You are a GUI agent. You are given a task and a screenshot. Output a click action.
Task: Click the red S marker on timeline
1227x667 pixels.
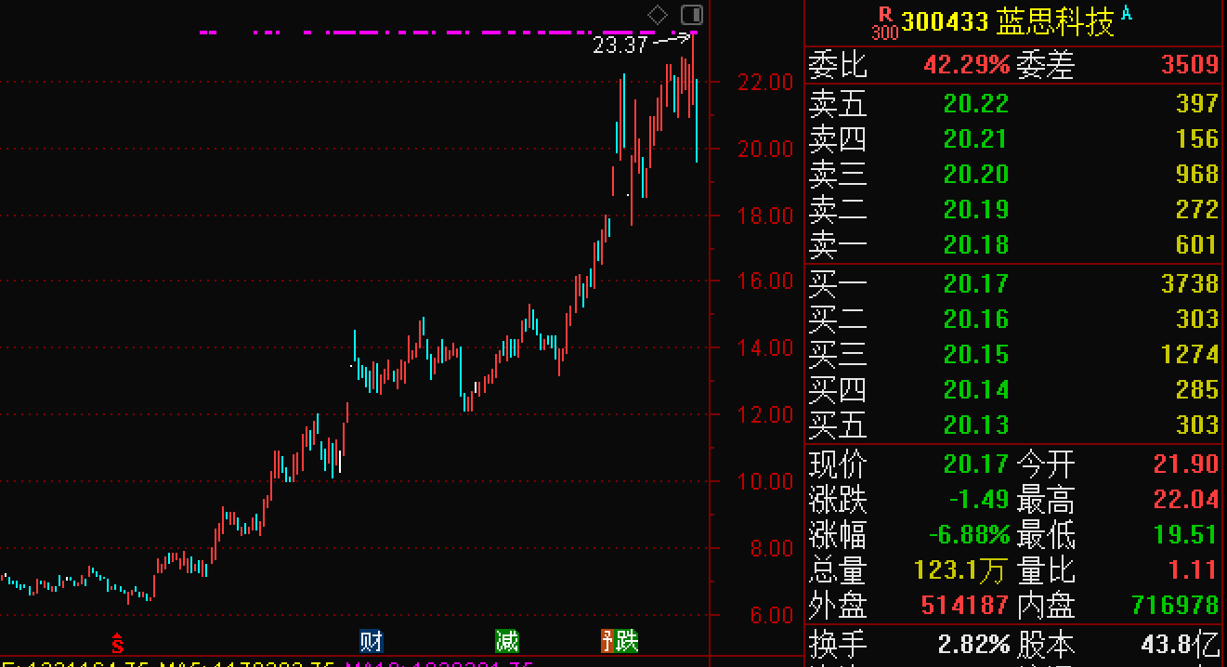point(118,642)
